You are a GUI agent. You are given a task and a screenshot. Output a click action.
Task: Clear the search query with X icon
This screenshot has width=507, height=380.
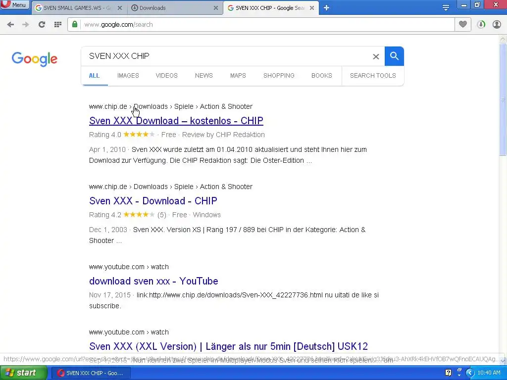(x=376, y=56)
